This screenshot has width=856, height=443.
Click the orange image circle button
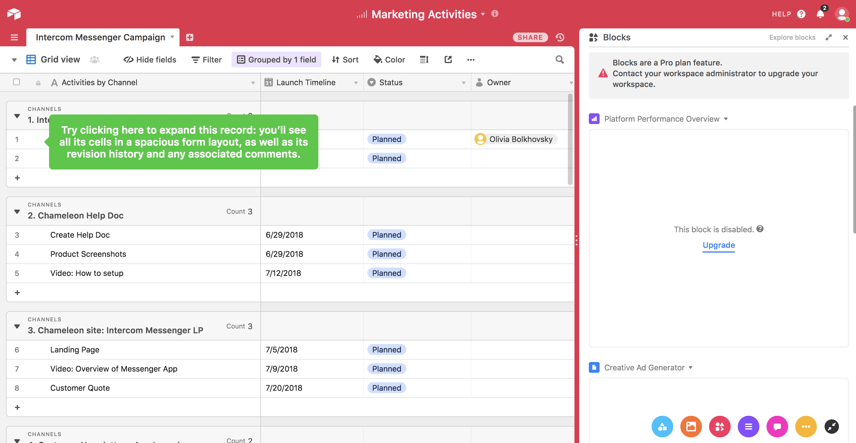(x=691, y=426)
